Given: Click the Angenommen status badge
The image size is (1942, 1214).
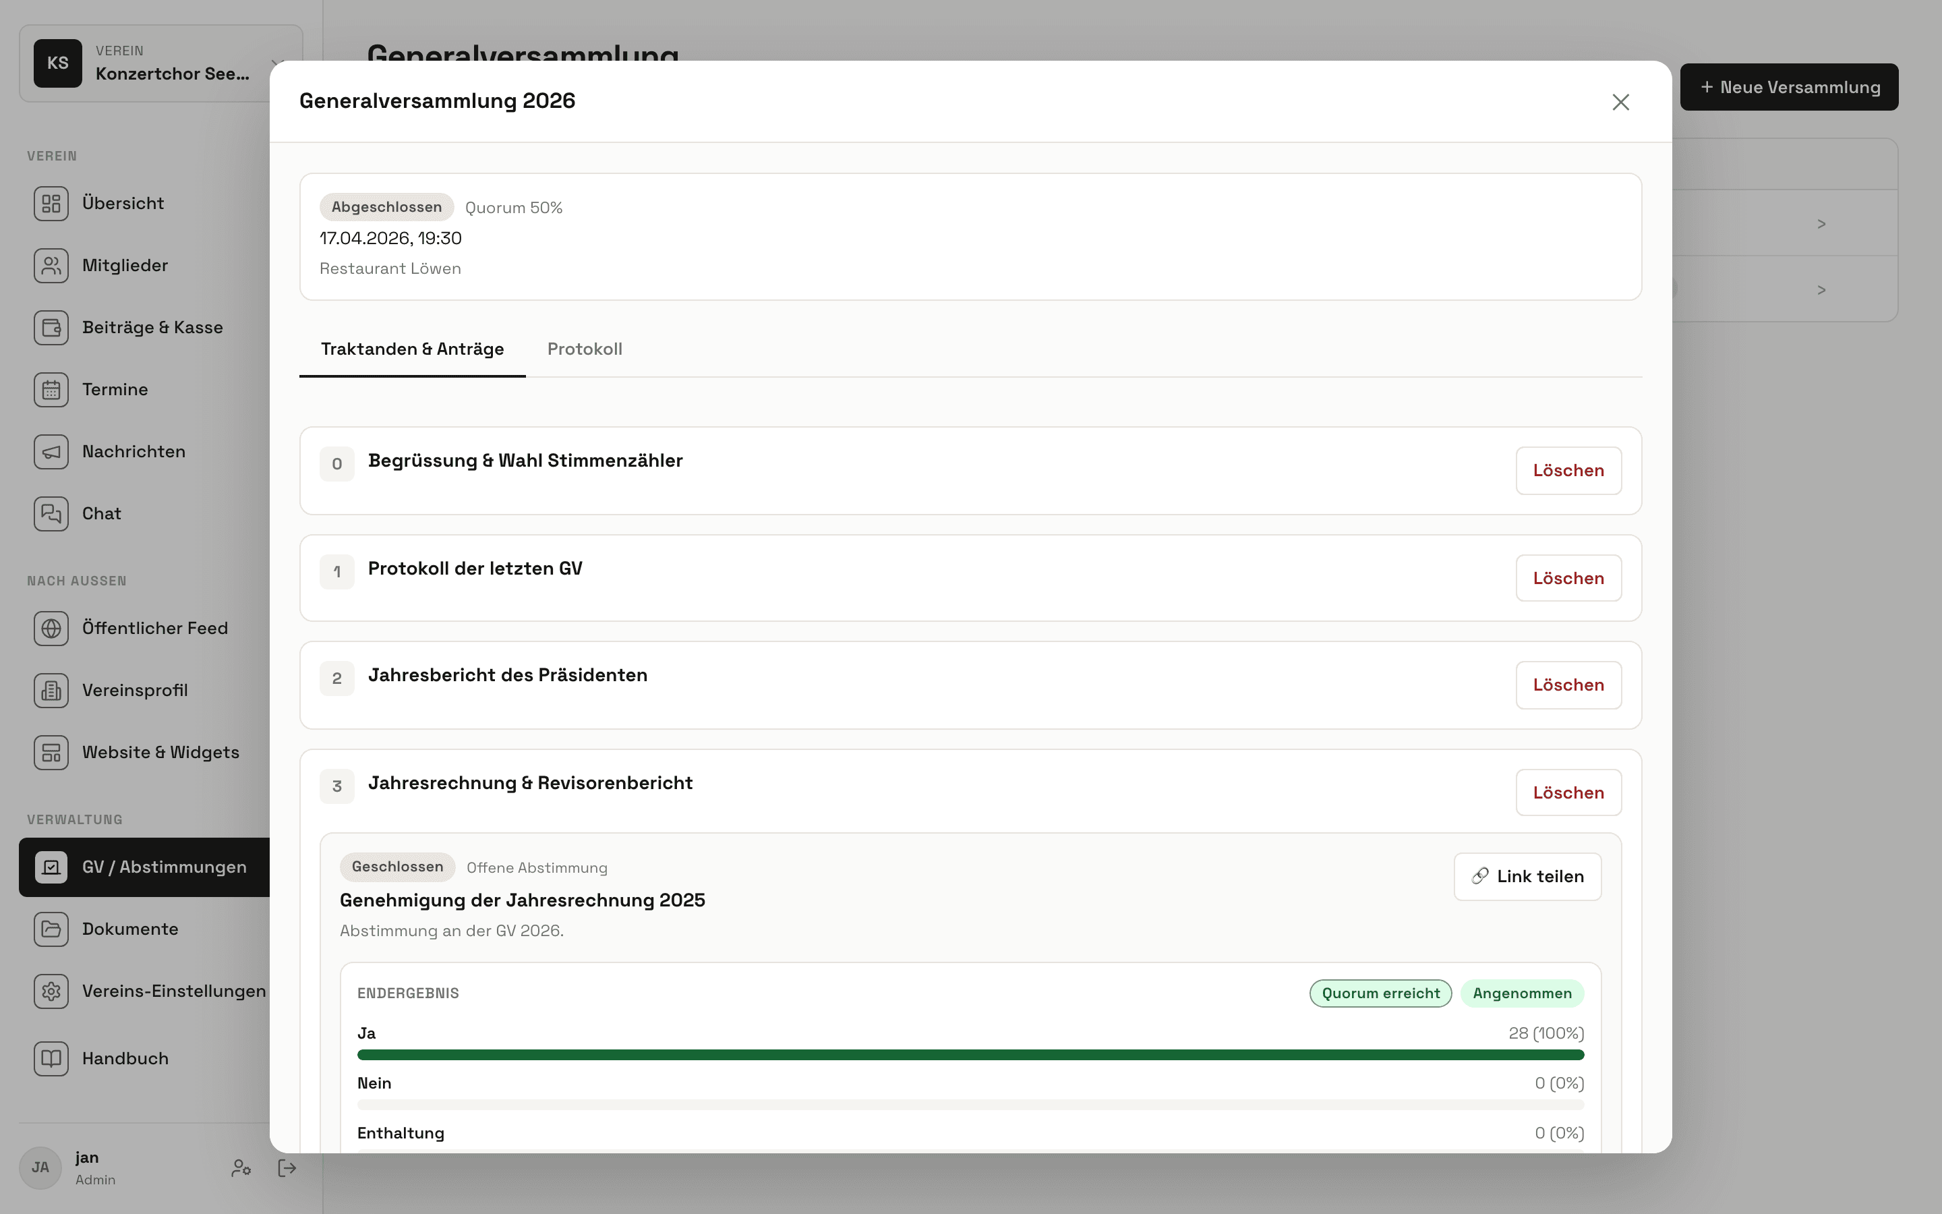Looking at the screenshot, I should click(1521, 993).
